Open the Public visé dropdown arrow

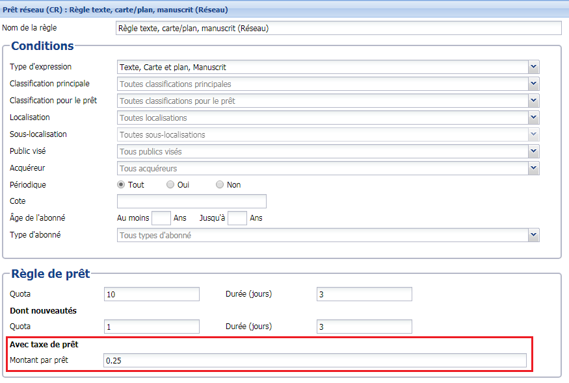tap(533, 151)
